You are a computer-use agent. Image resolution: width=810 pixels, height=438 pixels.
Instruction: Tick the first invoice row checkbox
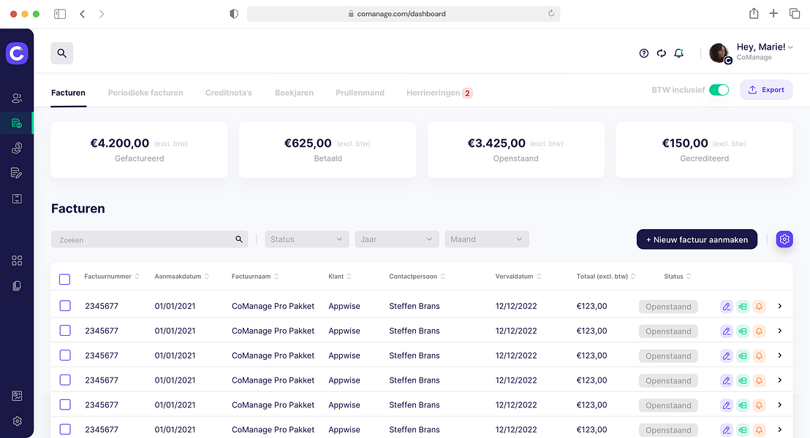pyautogui.click(x=65, y=306)
